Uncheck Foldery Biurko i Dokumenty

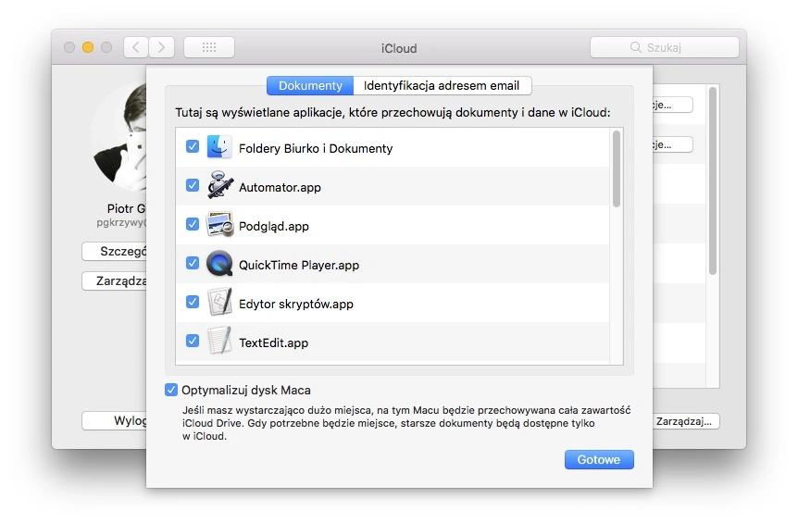coord(193,147)
